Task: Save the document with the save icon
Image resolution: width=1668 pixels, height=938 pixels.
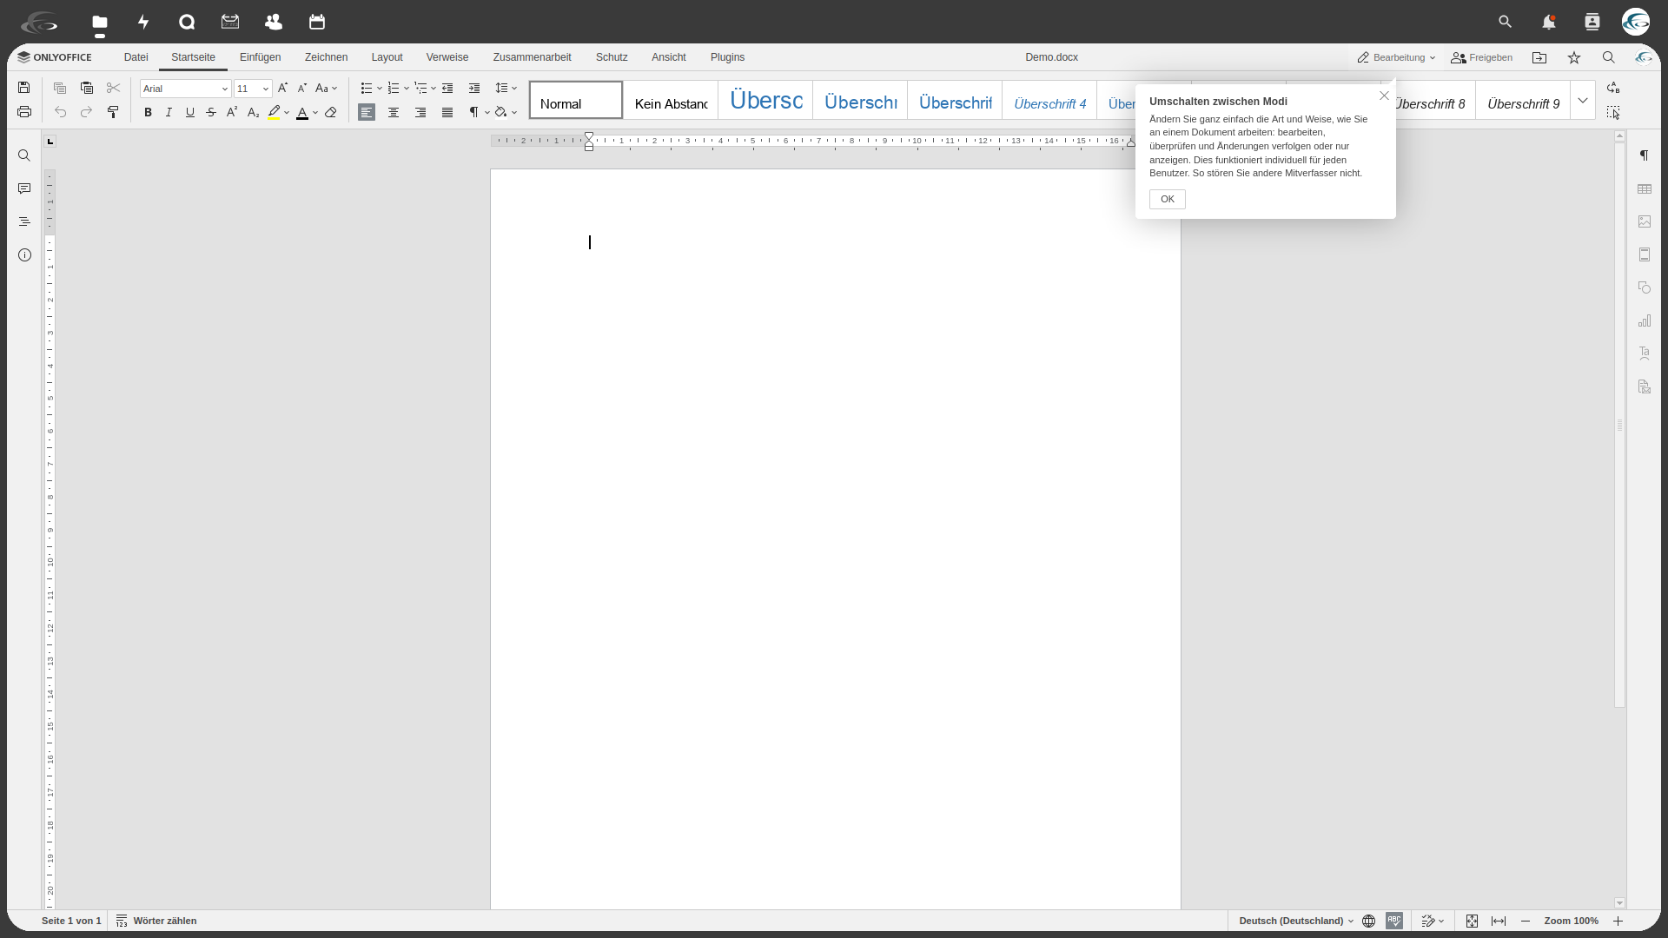Action: tap(24, 88)
